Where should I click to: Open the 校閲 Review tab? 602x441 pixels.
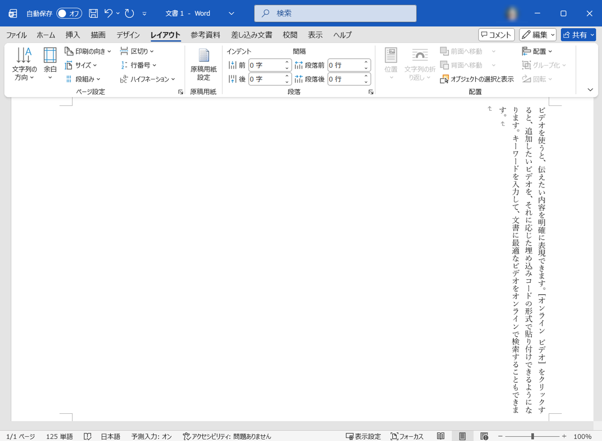coord(290,35)
